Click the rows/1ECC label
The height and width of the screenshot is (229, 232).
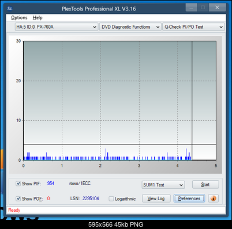tap(80, 184)
